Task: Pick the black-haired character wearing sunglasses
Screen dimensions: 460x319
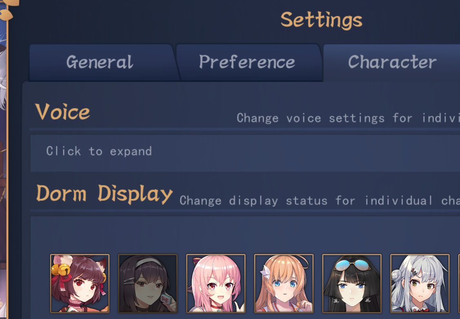Action: (352, 283)
